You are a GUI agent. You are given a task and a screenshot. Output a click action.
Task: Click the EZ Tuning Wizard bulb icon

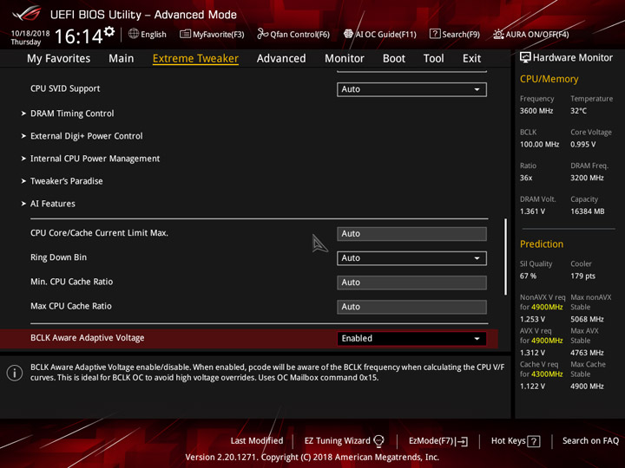tap(378, 441)
